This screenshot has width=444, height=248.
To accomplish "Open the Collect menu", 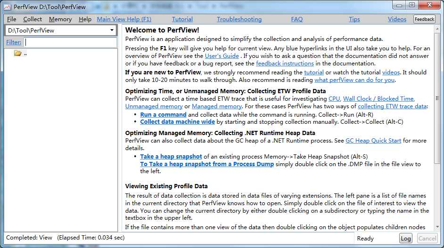I will (33, 19).
